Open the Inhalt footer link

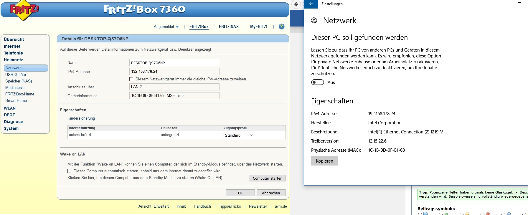[x=181, y=206]
